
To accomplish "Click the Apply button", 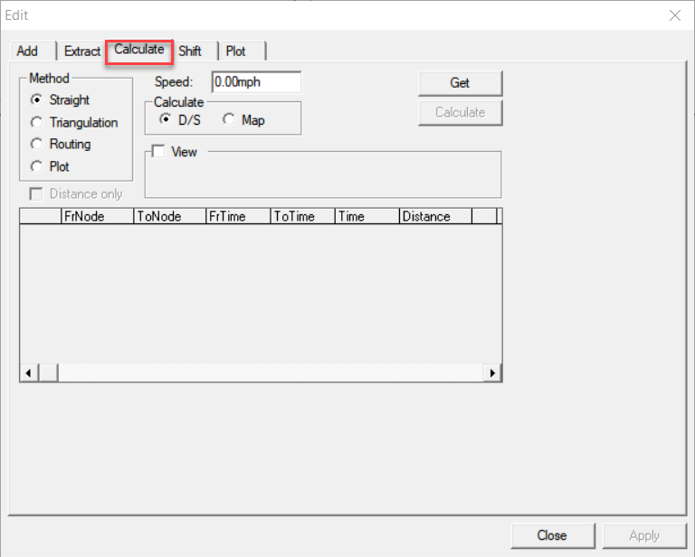I will [644, 535].
